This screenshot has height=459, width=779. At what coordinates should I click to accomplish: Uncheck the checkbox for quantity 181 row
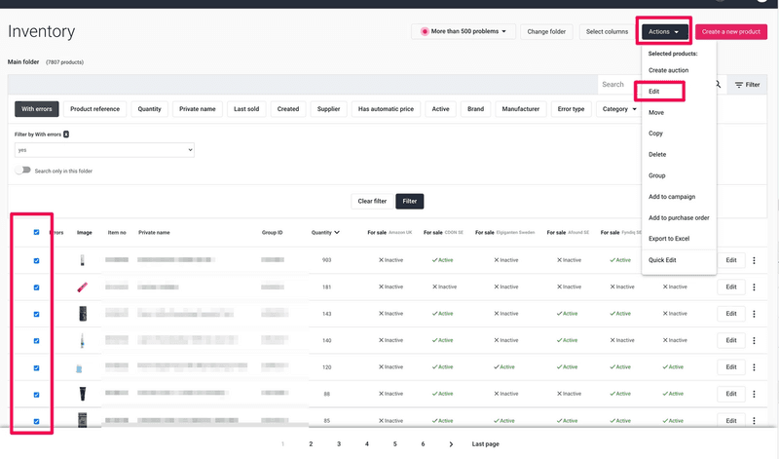click(36, 287)
